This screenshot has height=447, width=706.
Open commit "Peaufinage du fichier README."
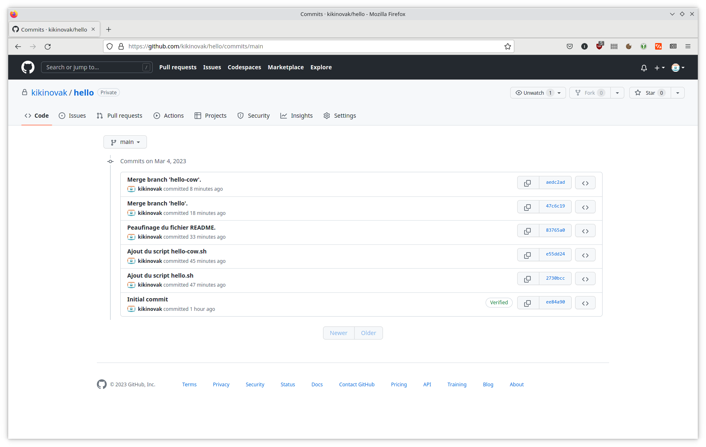pos(171,228)
